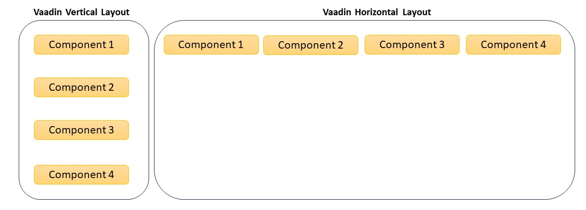
Task: Click the gap between vertical Component 3 and Component 4
Action: [x=82, y=152]
